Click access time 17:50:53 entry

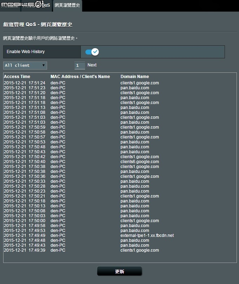click(x=25, y=142)
